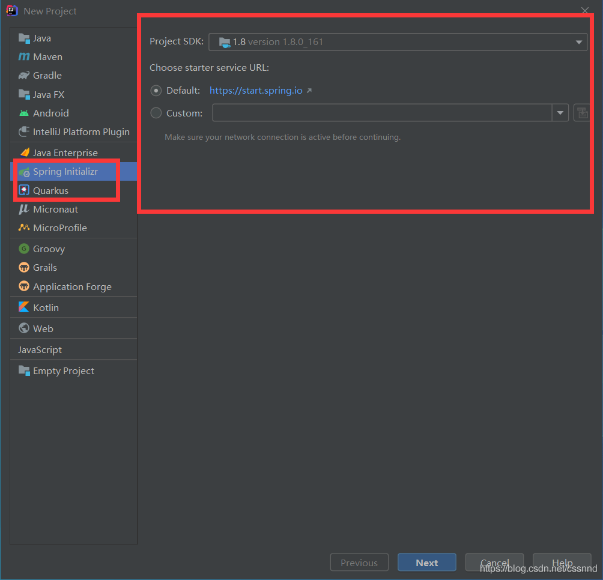Click the IntelliJ Platform Plugin icon
The image size is (603, 580).
[24, 132]
